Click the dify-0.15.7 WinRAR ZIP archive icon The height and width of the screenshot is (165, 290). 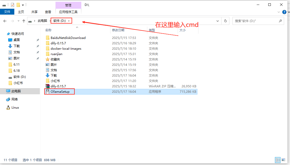tap(47, 86)
